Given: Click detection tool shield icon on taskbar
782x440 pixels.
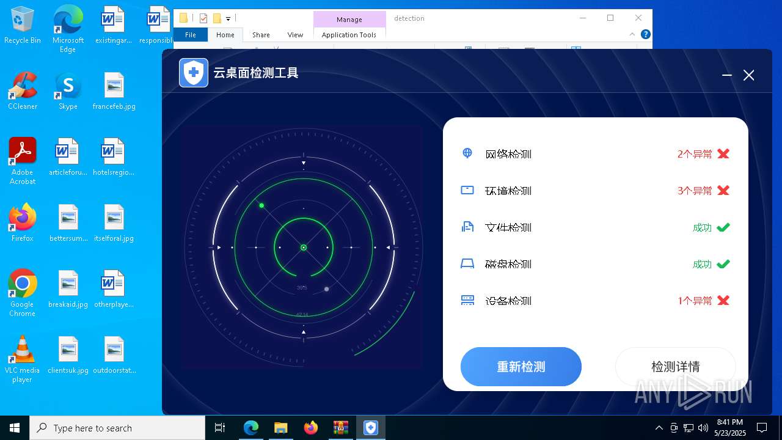Looking at the screenshot, I should click(370, 428).
